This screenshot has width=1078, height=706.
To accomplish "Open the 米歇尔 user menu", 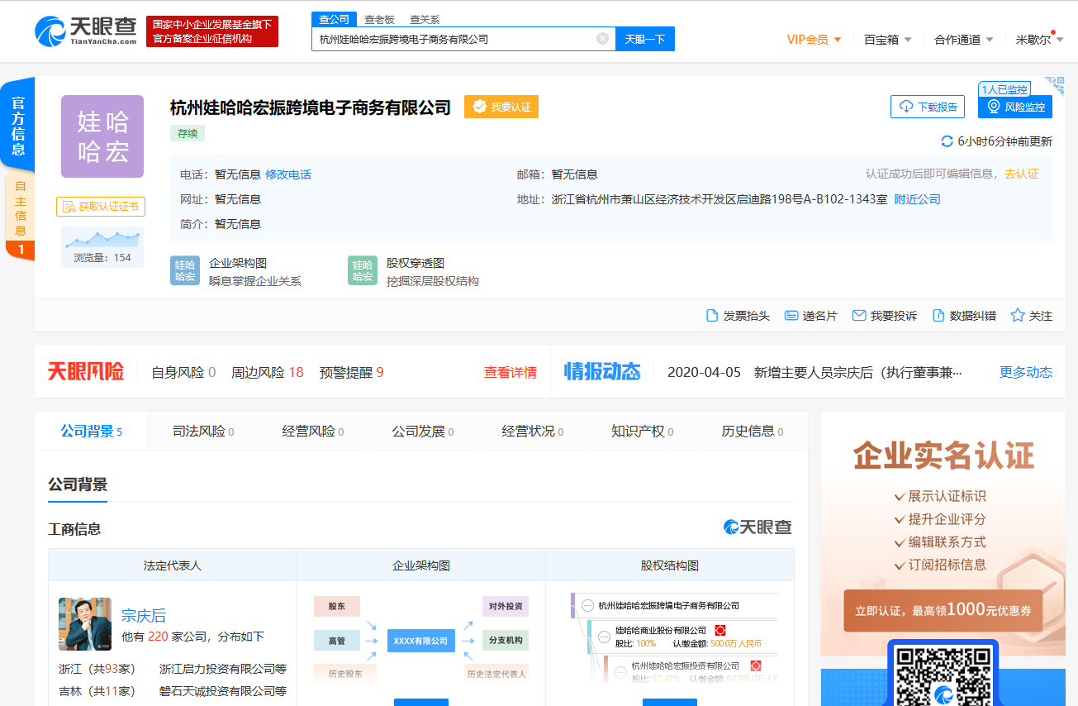I will pos(1039,39).
